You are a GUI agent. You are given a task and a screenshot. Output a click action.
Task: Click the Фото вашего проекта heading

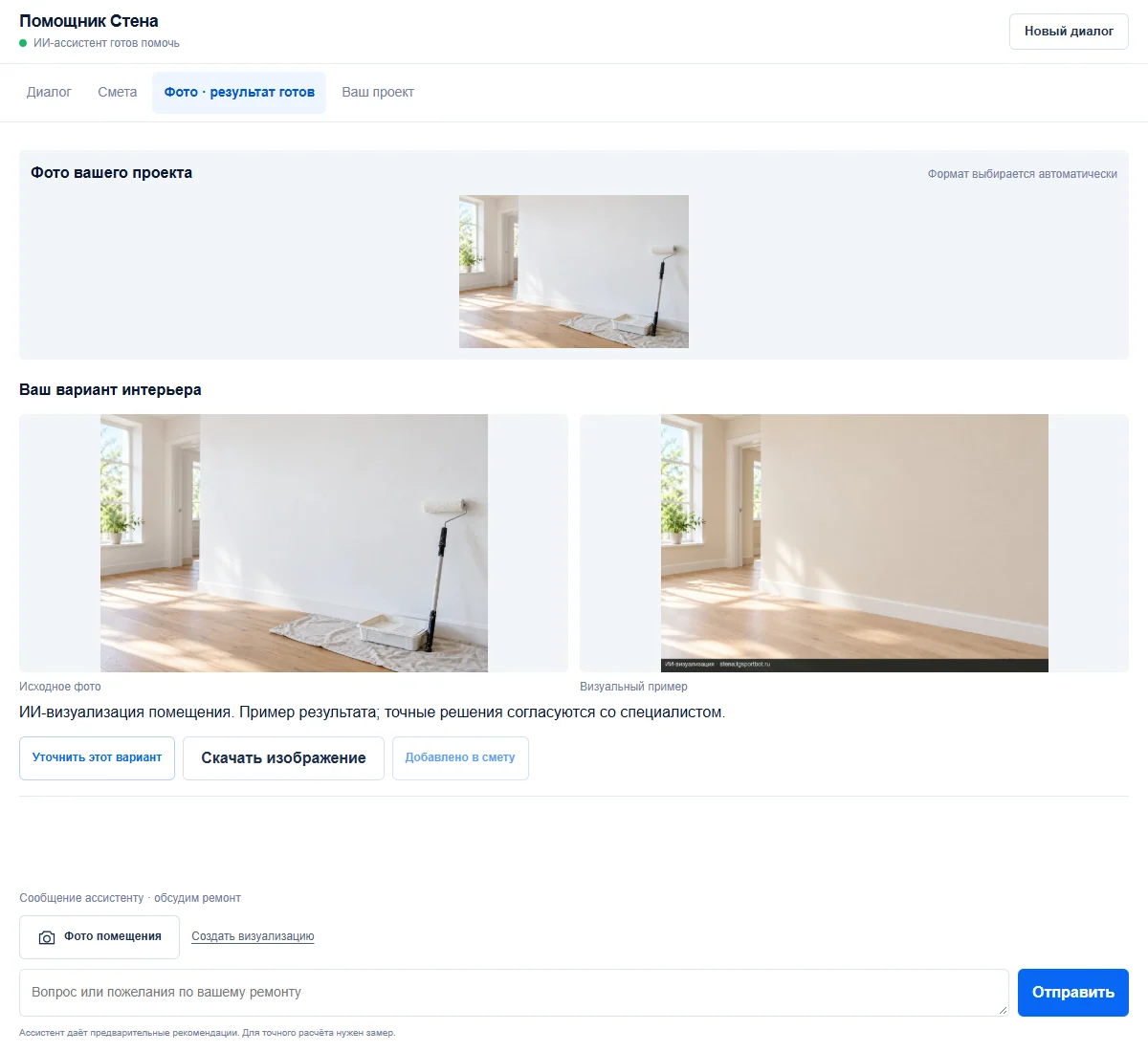point(111,173)
